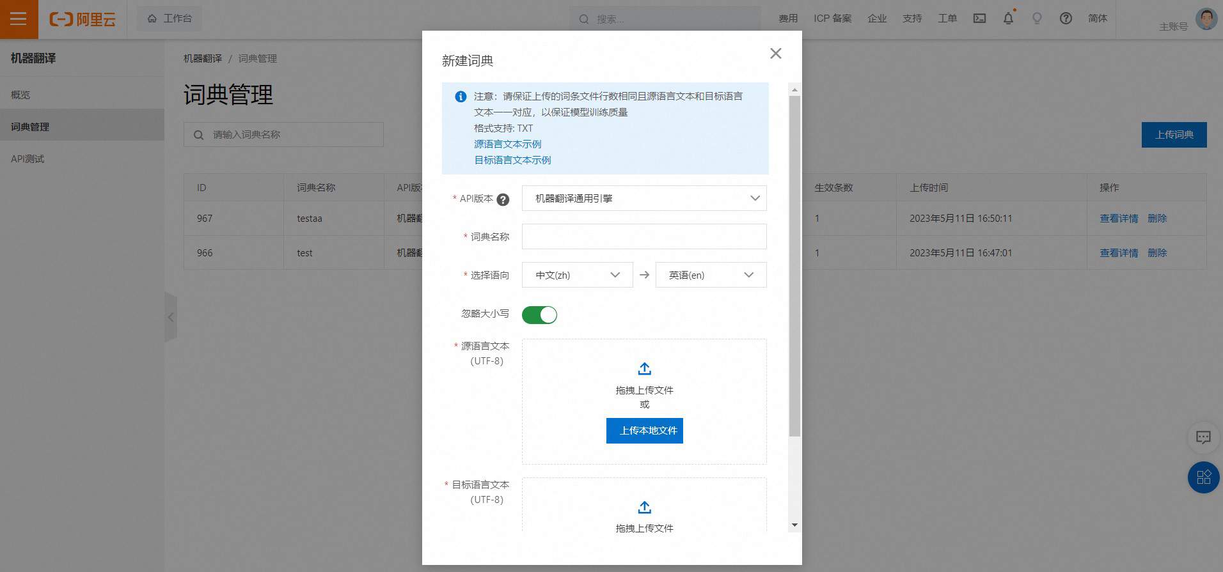Open the 中文(zh) source language dropdown

(x=577, y=275)
